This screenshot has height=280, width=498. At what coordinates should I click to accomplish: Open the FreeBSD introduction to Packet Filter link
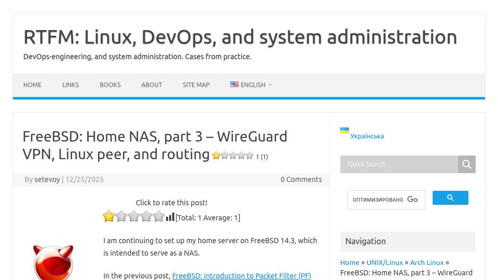pos(241,276)
